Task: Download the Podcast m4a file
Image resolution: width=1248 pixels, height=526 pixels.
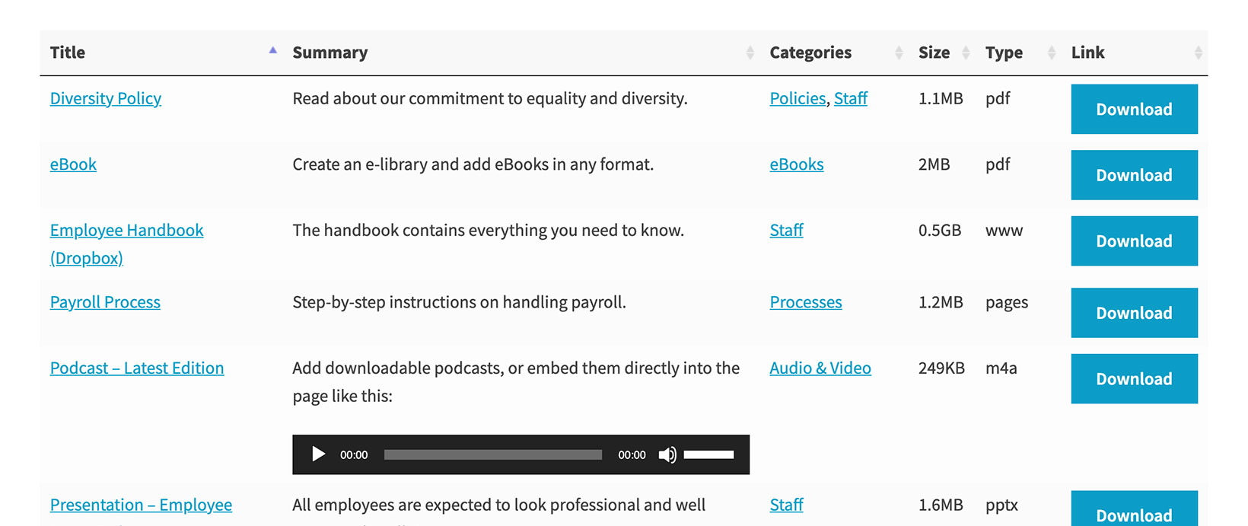Action: pos(1134,379)
